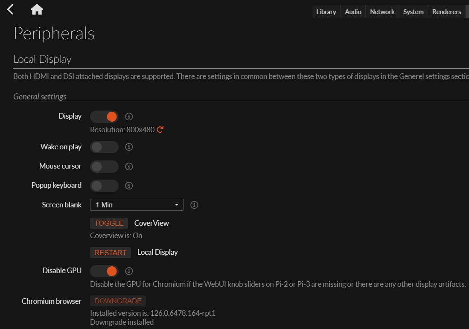
Task: Click RESTART for Local Display
Action: tap(110, 253)
